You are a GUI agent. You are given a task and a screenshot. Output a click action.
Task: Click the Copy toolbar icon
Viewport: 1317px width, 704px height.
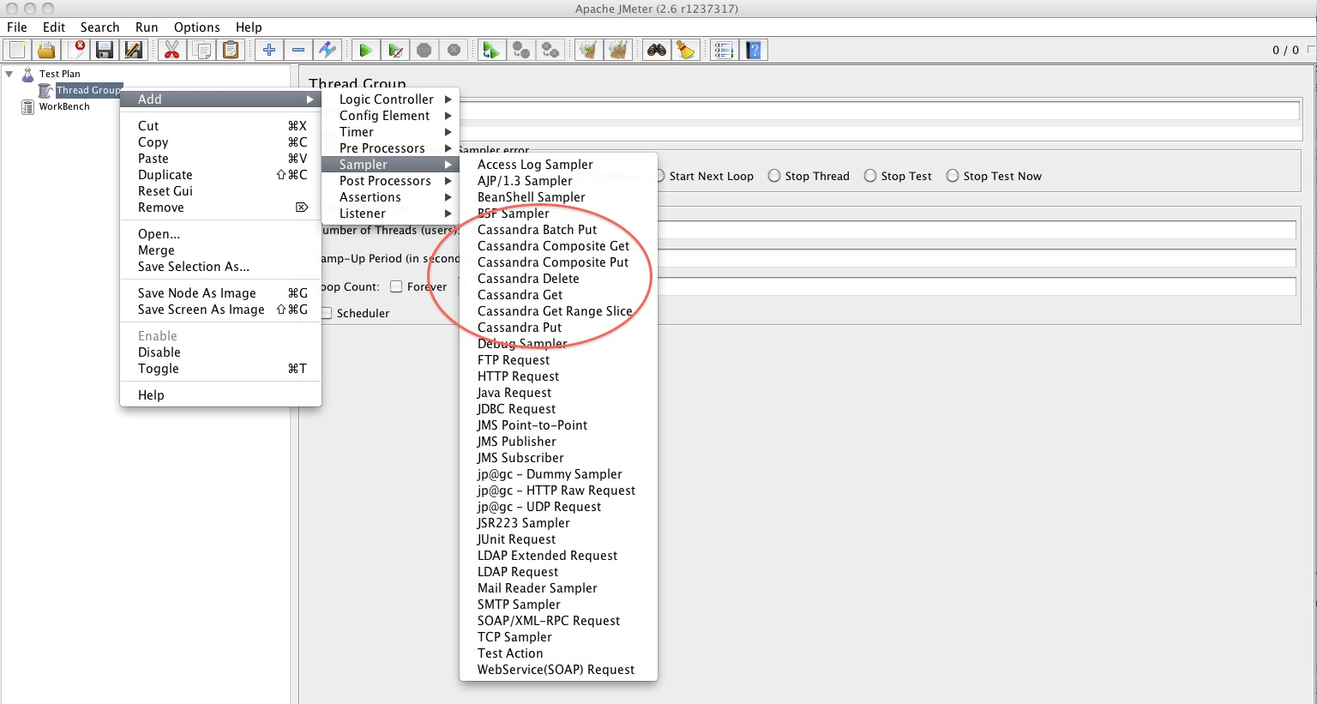tap(201, 50)
